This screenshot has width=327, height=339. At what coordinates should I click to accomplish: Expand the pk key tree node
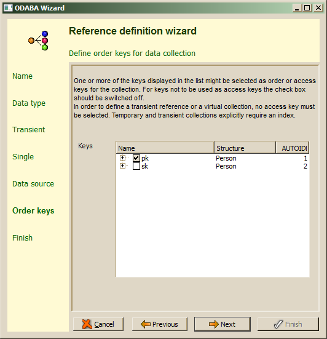(x=122, y=158)
